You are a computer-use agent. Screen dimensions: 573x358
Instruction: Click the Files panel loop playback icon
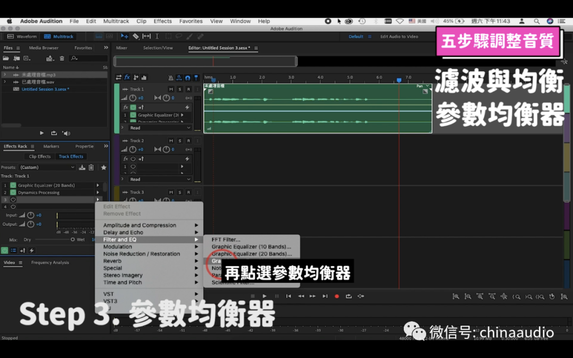pyautogui.click(x=54, y=133)
